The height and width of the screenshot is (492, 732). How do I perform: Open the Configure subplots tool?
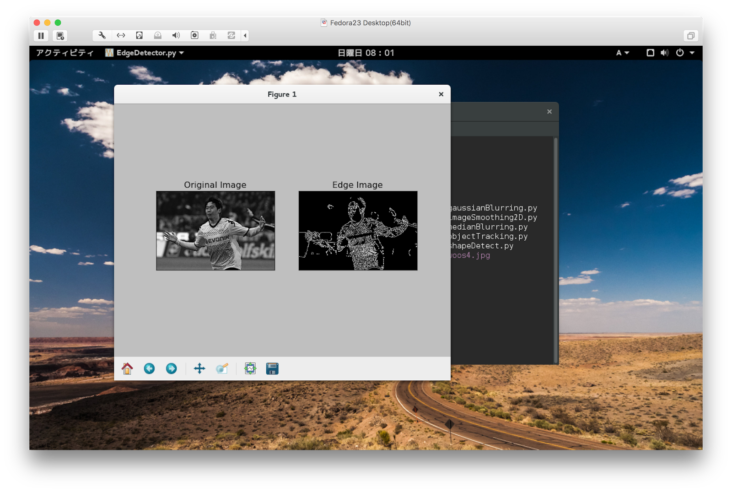point(250,368)
